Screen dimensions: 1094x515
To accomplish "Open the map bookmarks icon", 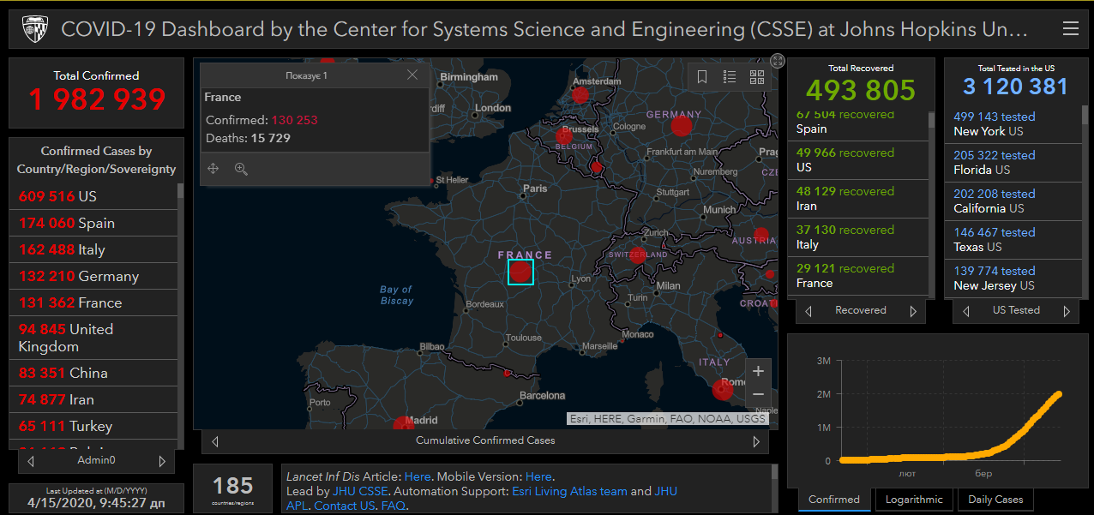I will point(702,77).
